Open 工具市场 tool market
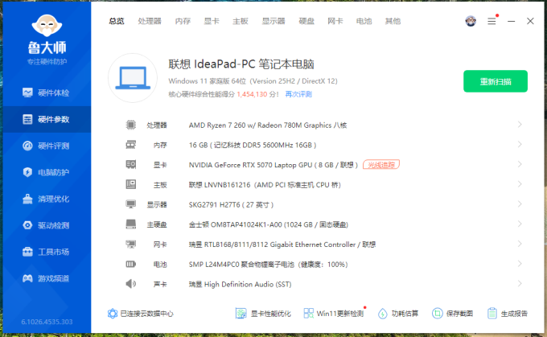The image size is (547, 337). pyautogui.click(x=47, y=252)
